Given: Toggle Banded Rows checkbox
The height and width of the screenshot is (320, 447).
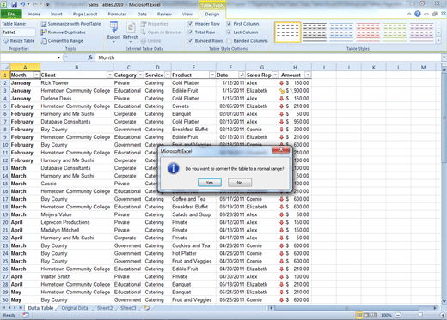Looking at the screenshot, I should pos(190,41).
